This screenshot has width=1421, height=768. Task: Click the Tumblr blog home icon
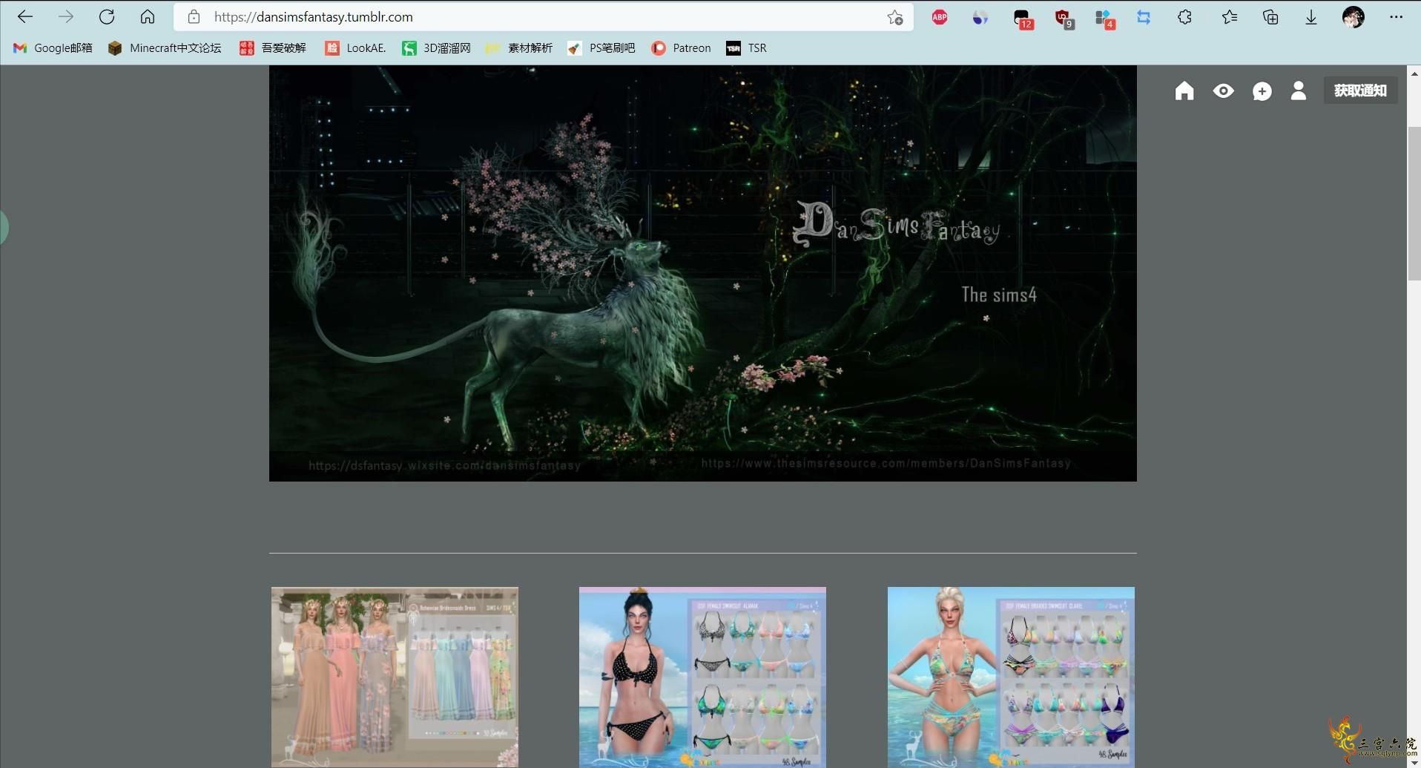1184,91
